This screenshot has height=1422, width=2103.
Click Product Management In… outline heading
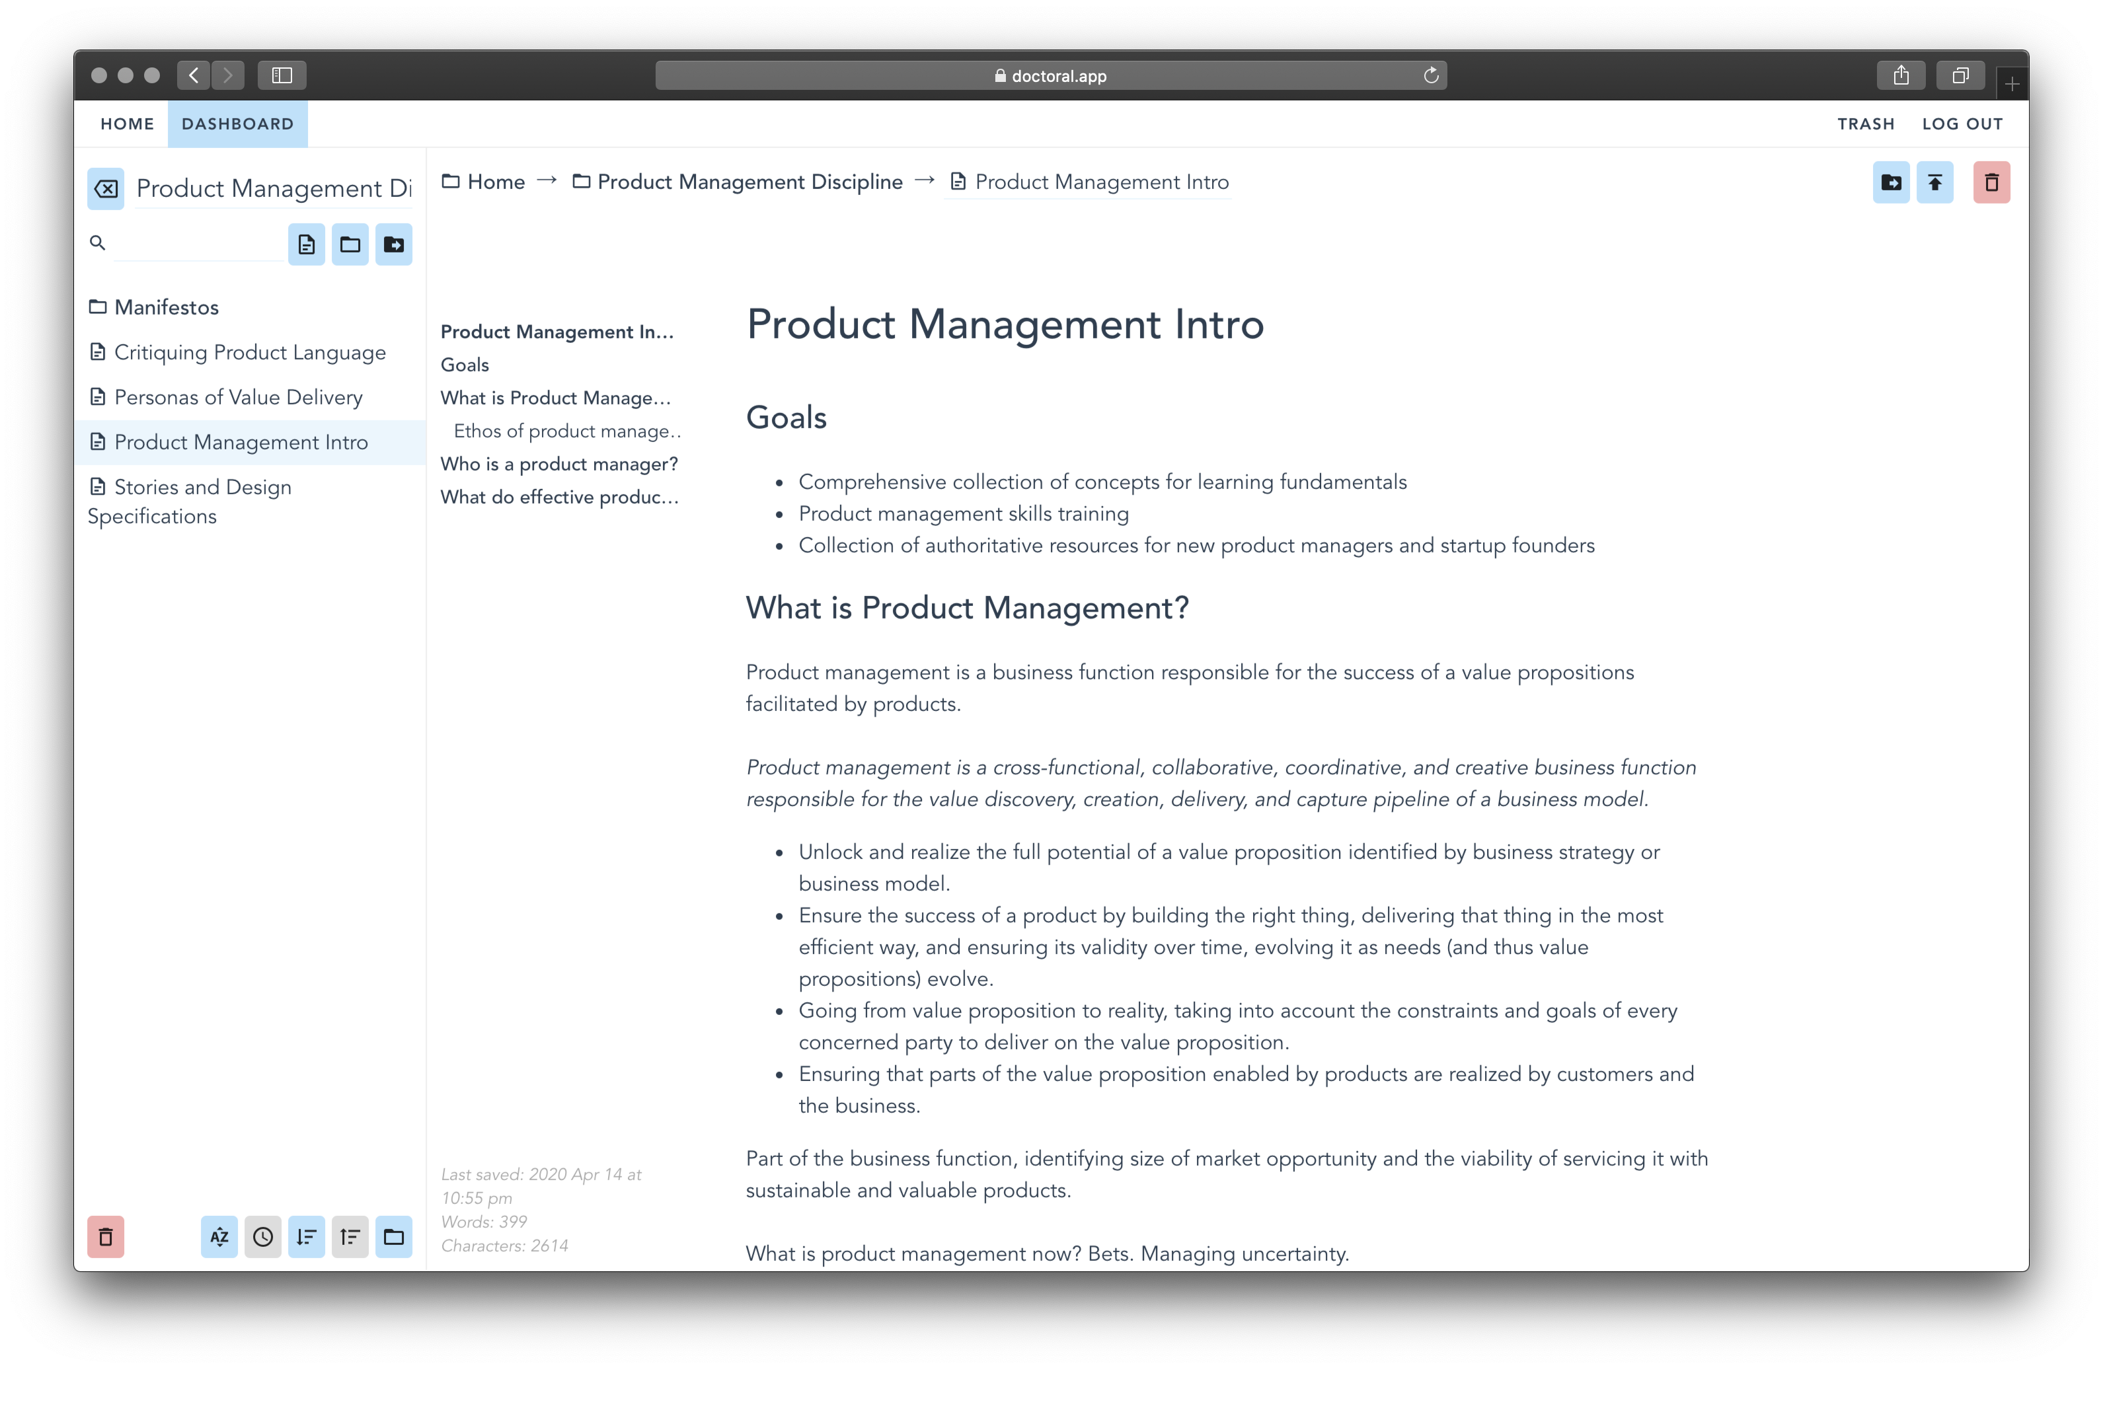point(557,332)
